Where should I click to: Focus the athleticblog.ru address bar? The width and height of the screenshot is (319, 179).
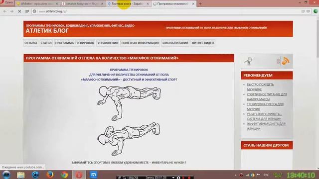pos(167,11)
